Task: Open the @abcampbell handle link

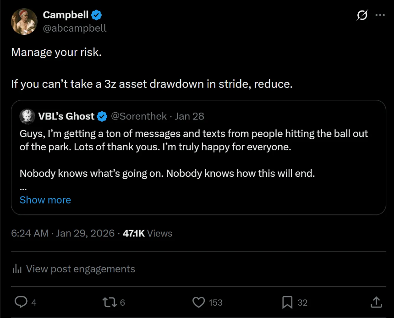Action: (75, 28)
